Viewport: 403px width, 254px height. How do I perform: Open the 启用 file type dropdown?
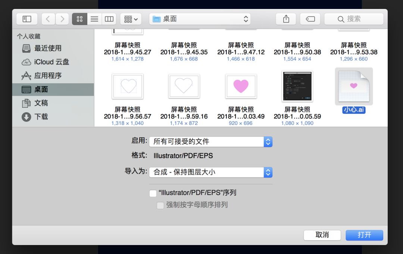(x=211, y=142)
